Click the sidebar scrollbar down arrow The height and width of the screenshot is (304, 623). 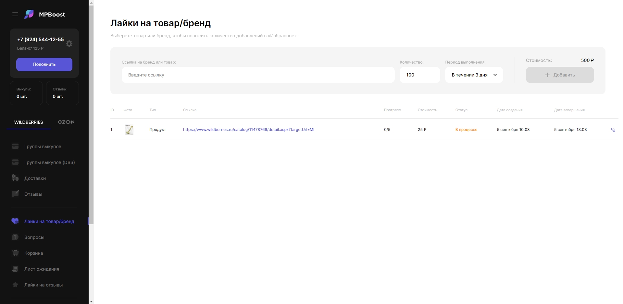coord(92,301)
